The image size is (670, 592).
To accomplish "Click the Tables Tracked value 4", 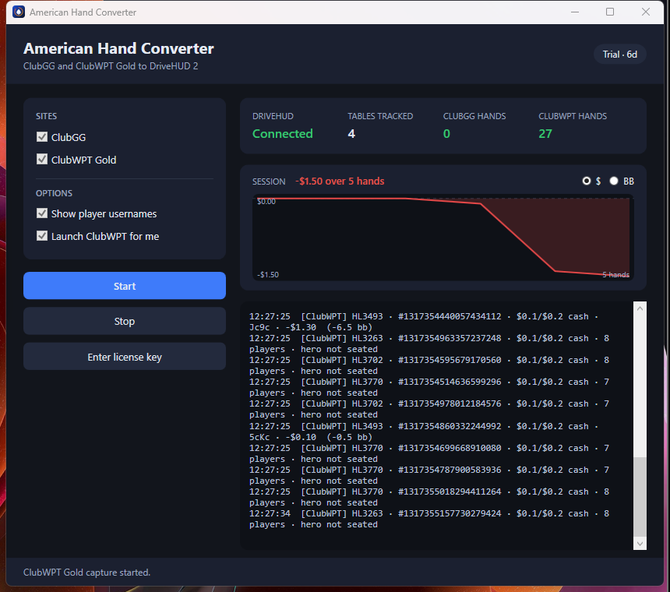I will coord(351,134).
